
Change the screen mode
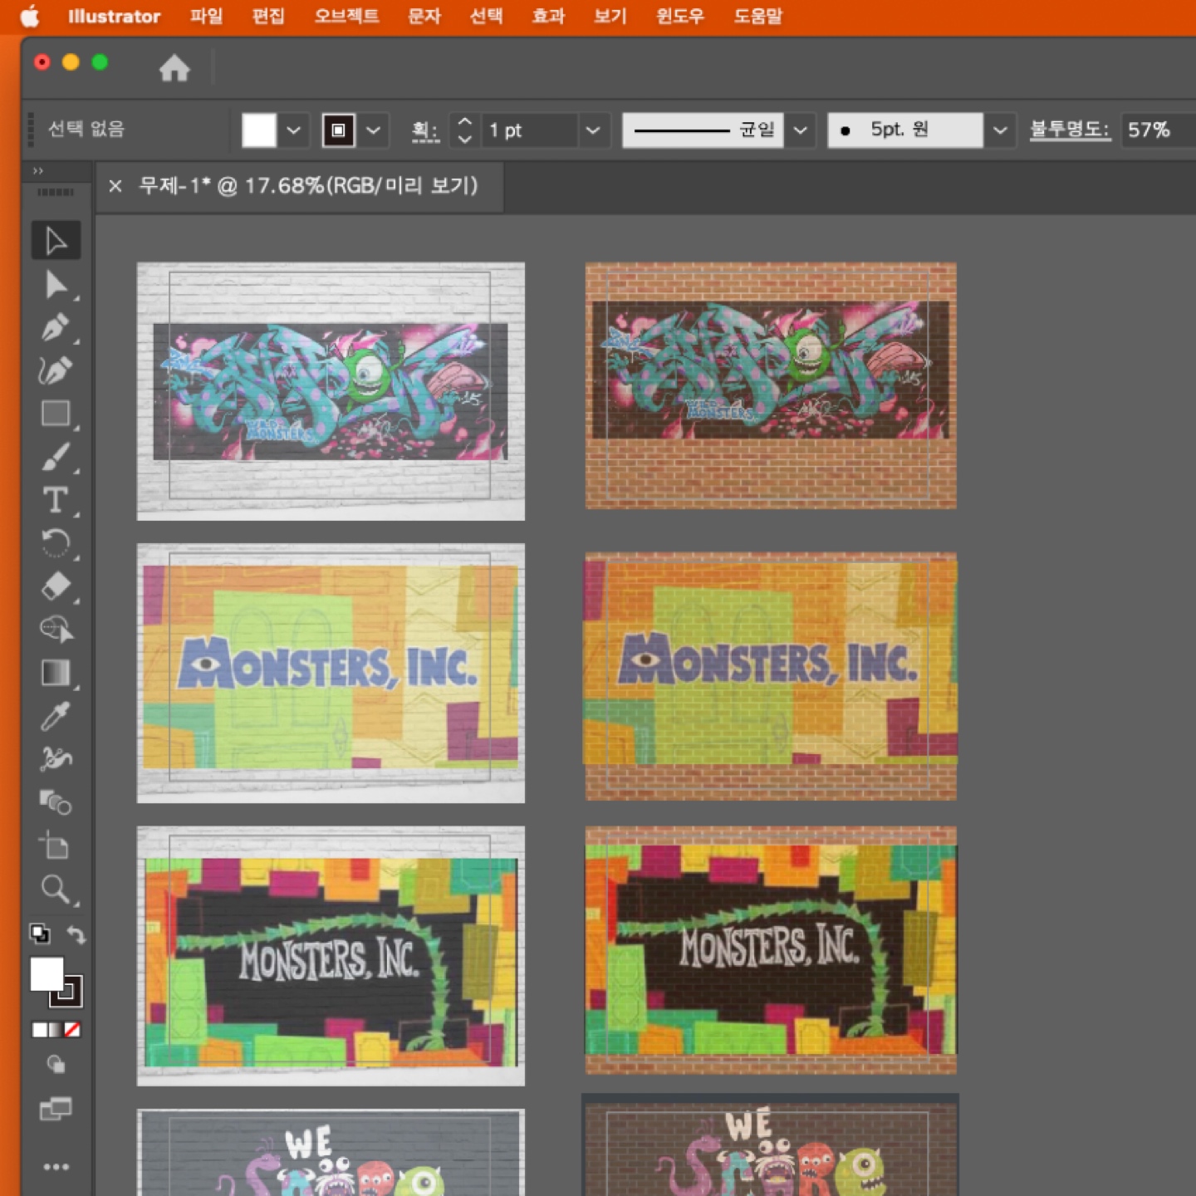coord(56,1109)
